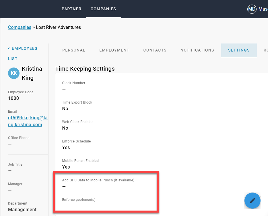Screen dimensions: 268x216
Task: Select the KK avatar for Kristina King
Action: click(x=13, y=73)
